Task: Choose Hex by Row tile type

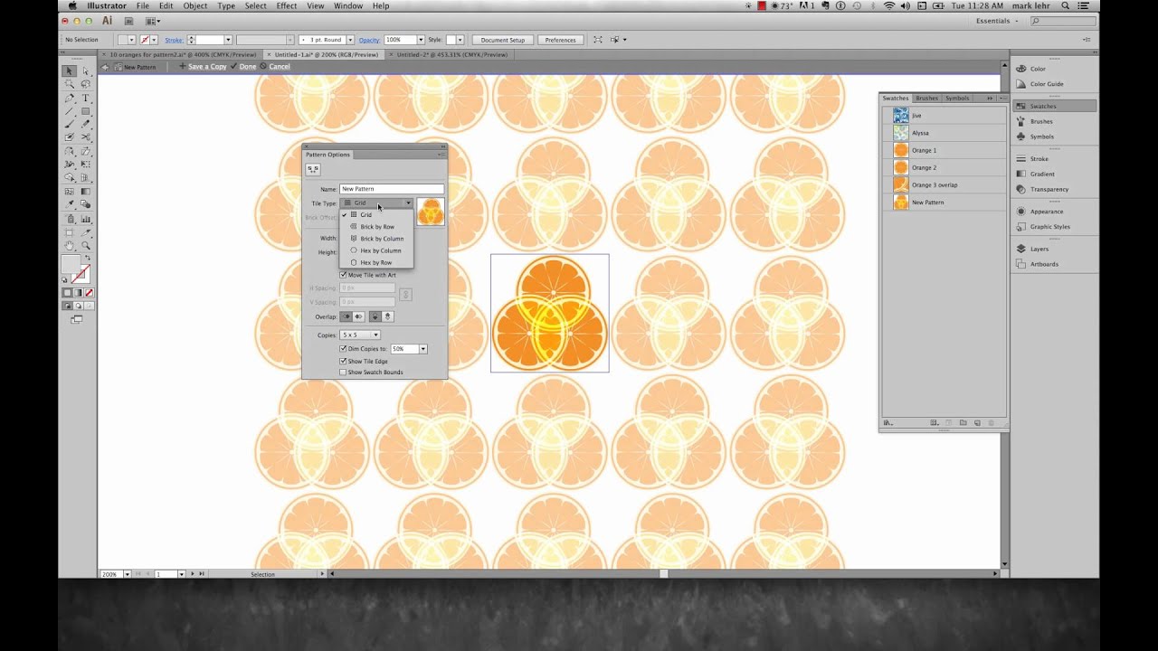Action: click(x=377, y=262)
